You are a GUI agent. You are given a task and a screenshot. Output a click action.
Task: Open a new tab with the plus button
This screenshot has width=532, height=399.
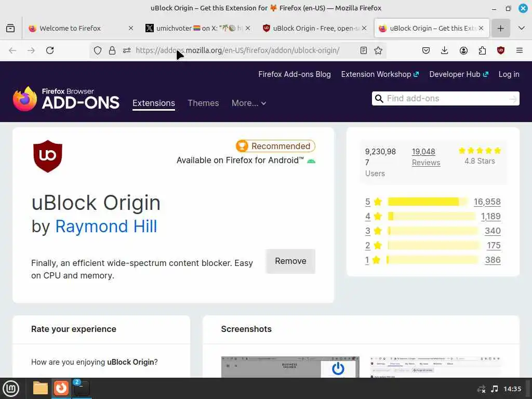point(500,28)
